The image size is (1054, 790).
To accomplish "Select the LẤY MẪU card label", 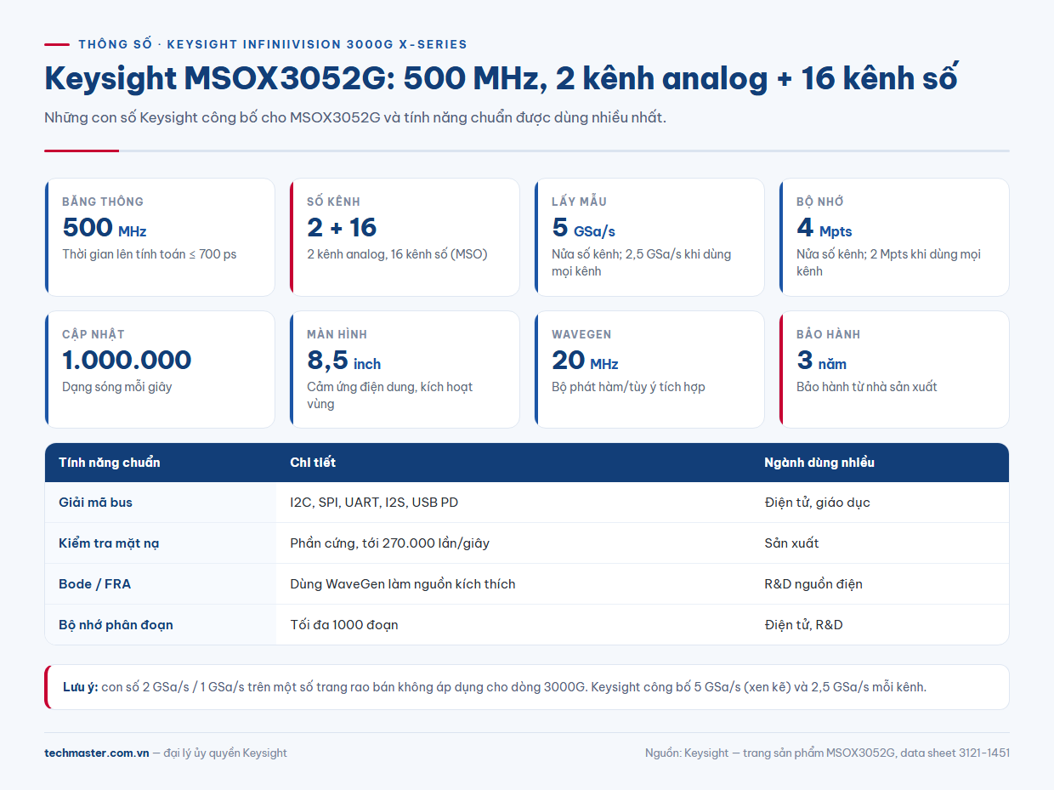I will click(579, 202).
